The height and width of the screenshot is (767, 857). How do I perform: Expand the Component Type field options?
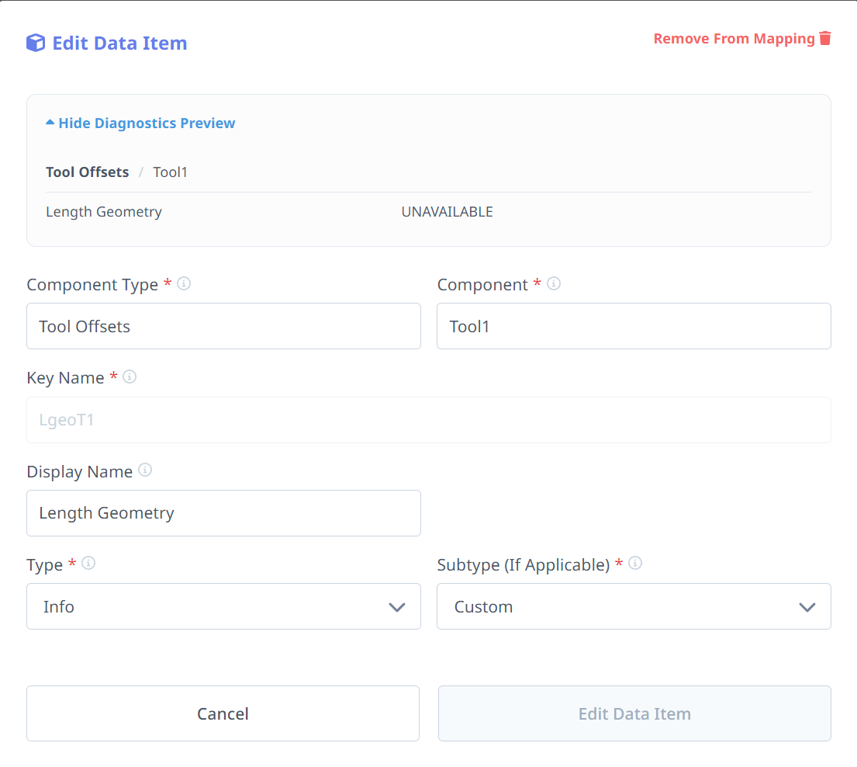pyautogui.click(x=223, y=326)
